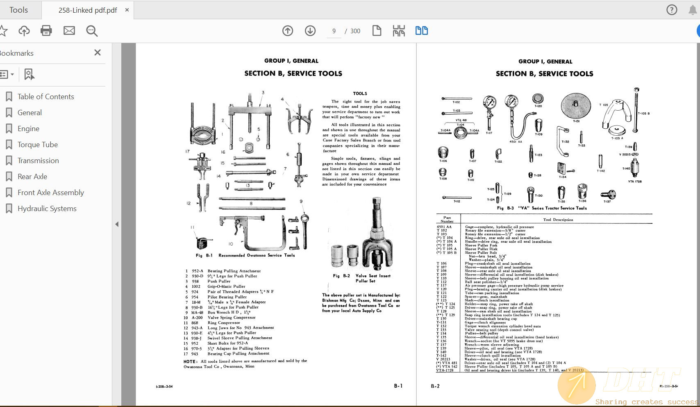
Task: Click the page label 'B-1'
Action: pos(398,386)
